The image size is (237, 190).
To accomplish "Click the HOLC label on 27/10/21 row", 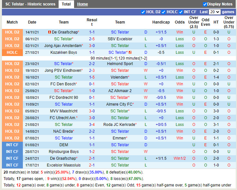I will [x=12, y=52].
